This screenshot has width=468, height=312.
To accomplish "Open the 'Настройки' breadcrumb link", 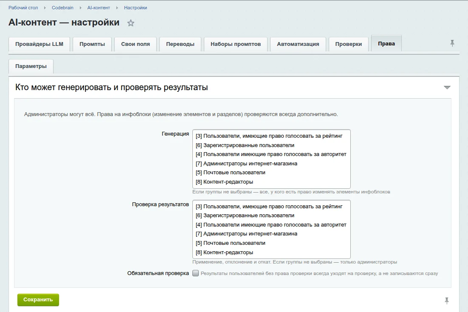I will pyautogui.click(x=135, y=8).
